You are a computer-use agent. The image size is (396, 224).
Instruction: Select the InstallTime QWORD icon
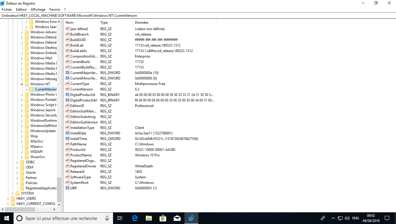pyautogui.click(x=67, y=139)
